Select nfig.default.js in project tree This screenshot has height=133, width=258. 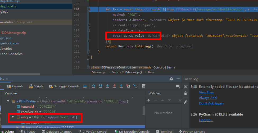(x=10, y=1)
